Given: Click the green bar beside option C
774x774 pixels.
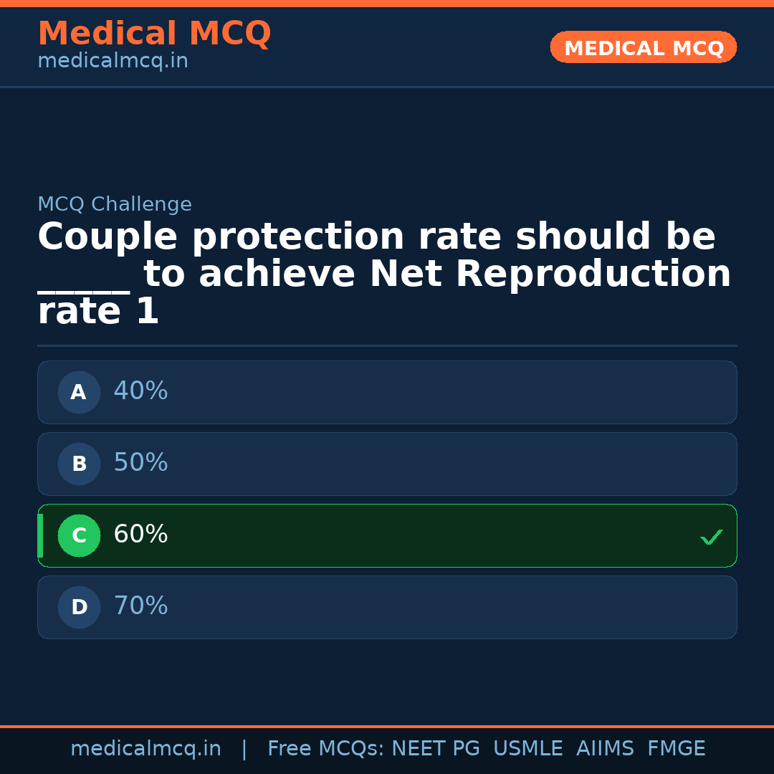Looking at the screenshot, I should (40, 535).
